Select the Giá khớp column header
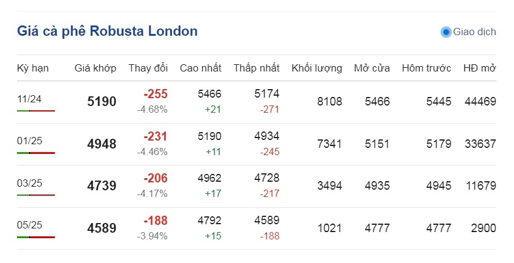The width and height of the screenshot is (514, 263). tap(96, 68)
